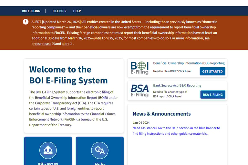
Task: Click the Welcome to the BOI E-Filing System heading
Action: pos(68,75)
